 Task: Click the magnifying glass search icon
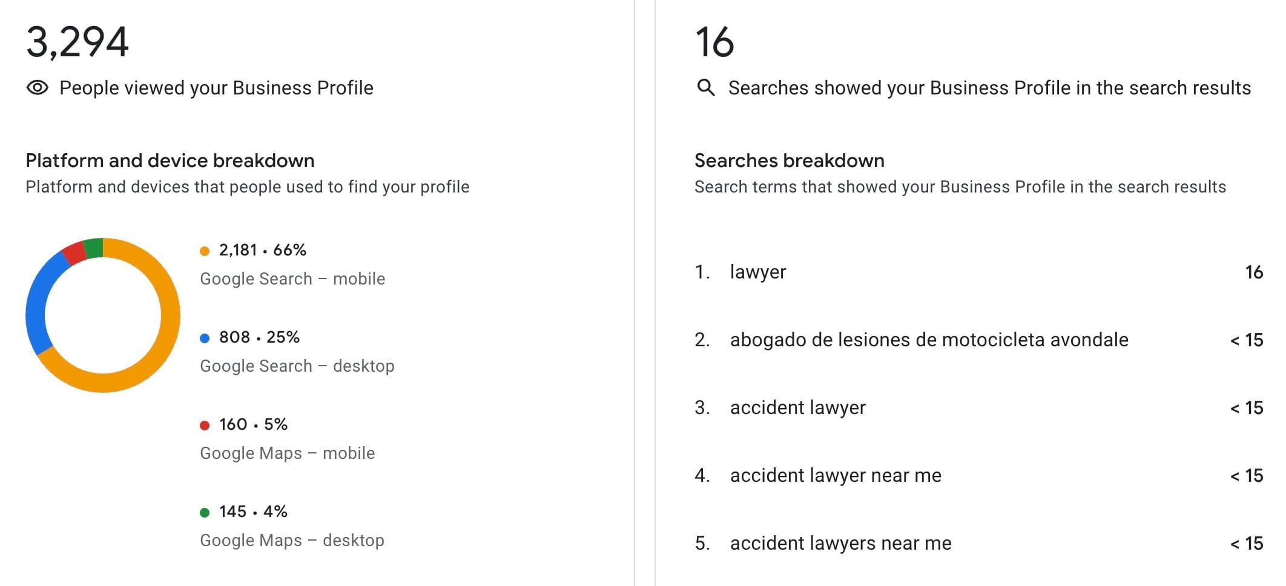click(x=705, y=88)
